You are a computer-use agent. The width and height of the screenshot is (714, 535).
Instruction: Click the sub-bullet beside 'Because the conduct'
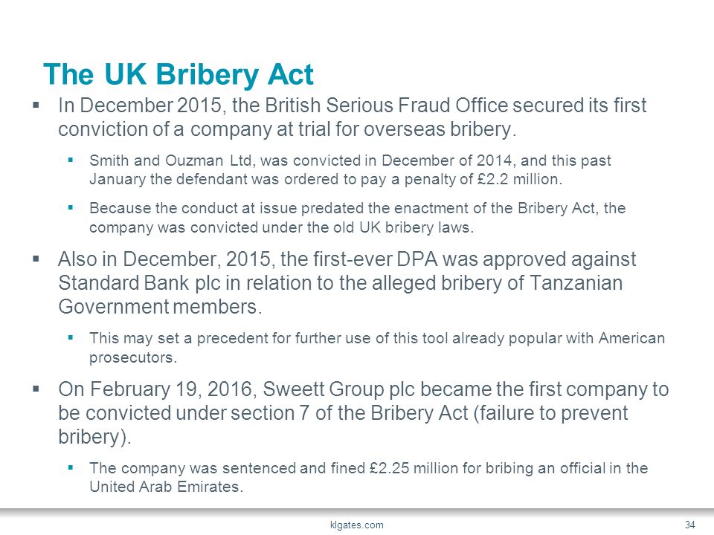[71, 207]
